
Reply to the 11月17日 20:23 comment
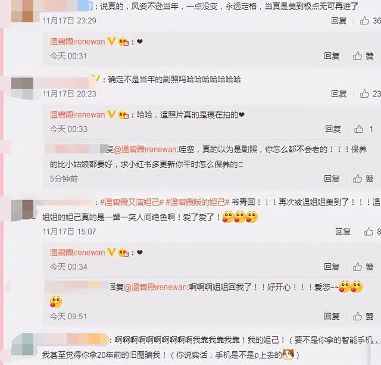339,94
